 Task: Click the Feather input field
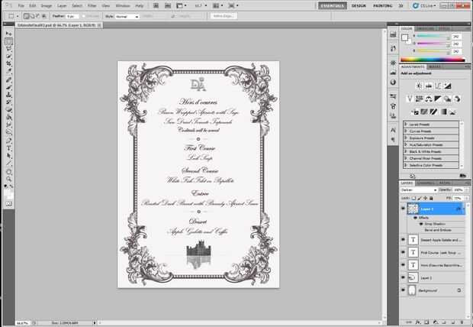[72, 16]
